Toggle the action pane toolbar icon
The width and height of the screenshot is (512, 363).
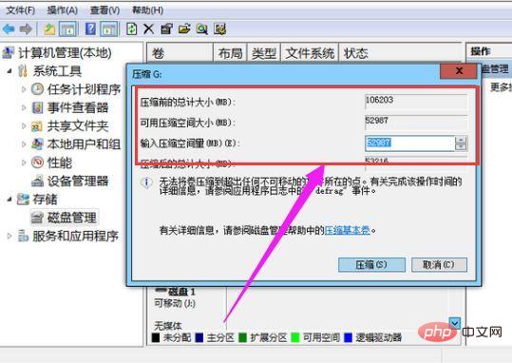(109, 29)
